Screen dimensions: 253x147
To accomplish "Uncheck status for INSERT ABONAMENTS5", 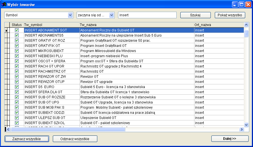I will pyautogui.click(x=17, y=35).
